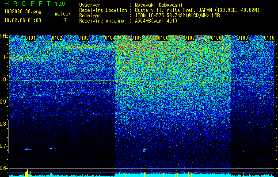Click the 1.0 frequency axis label
The image size is (278, 177).
(3, 80)
